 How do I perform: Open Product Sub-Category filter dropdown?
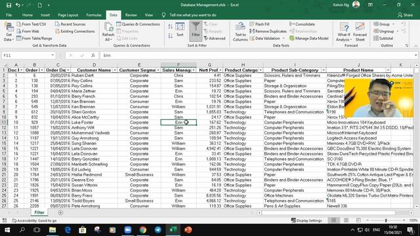tap(324, 70)
